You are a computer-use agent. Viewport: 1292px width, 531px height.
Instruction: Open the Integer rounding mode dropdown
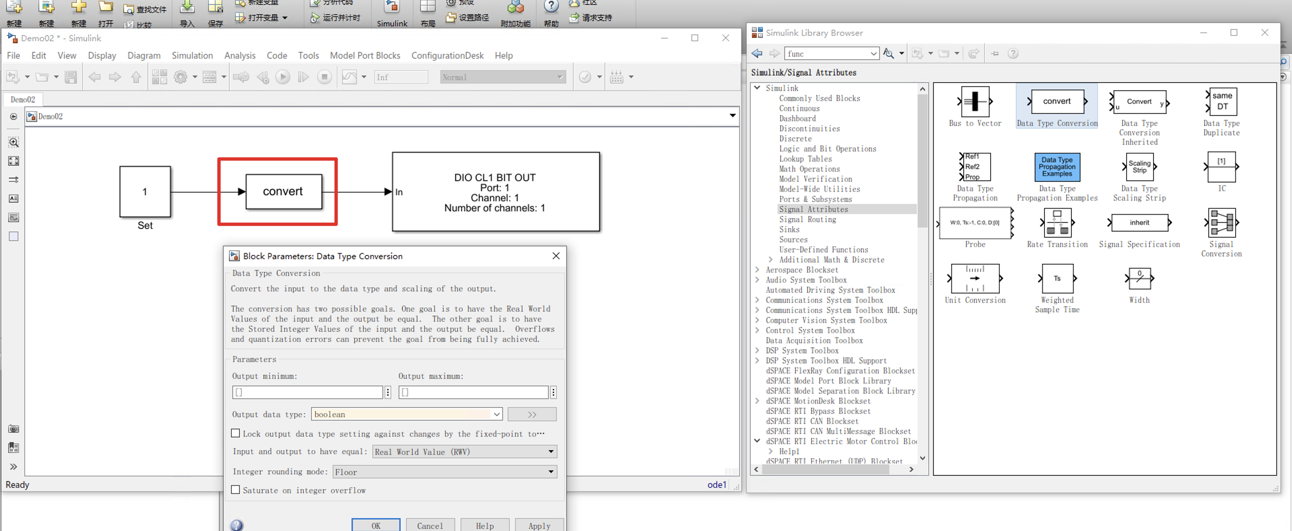444,471
